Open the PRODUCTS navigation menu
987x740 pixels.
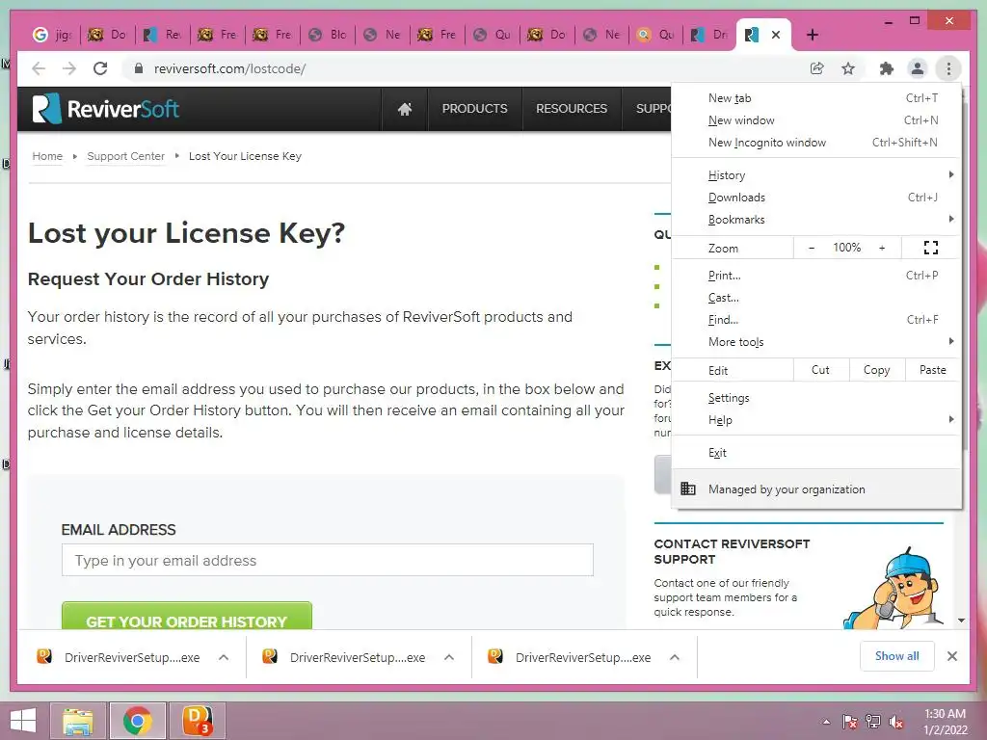coord(474,109)
